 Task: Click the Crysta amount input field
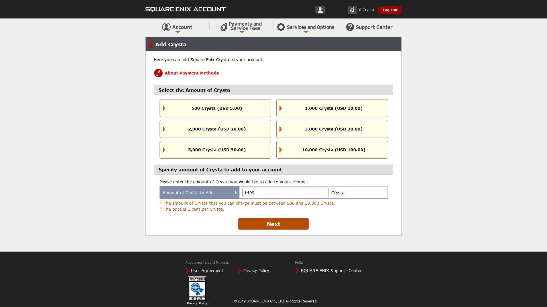tap(285, 192)
